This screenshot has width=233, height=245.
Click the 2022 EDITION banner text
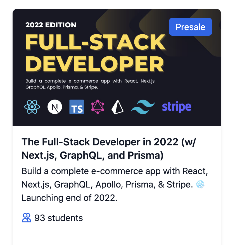tap(51, 25)
